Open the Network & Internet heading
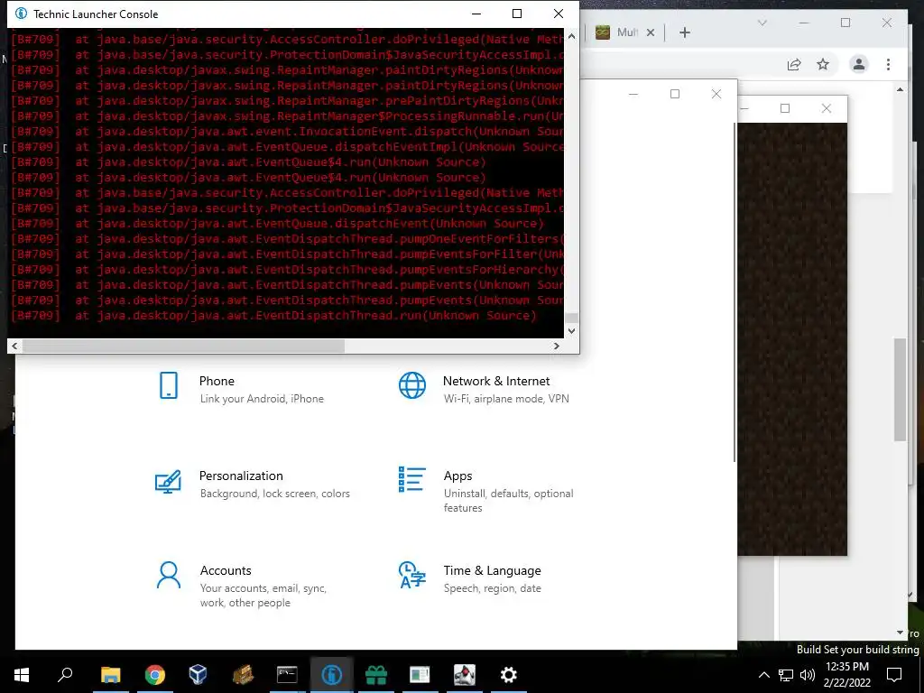This screenshot has height=693, width=924. click(x=496, y=381)
